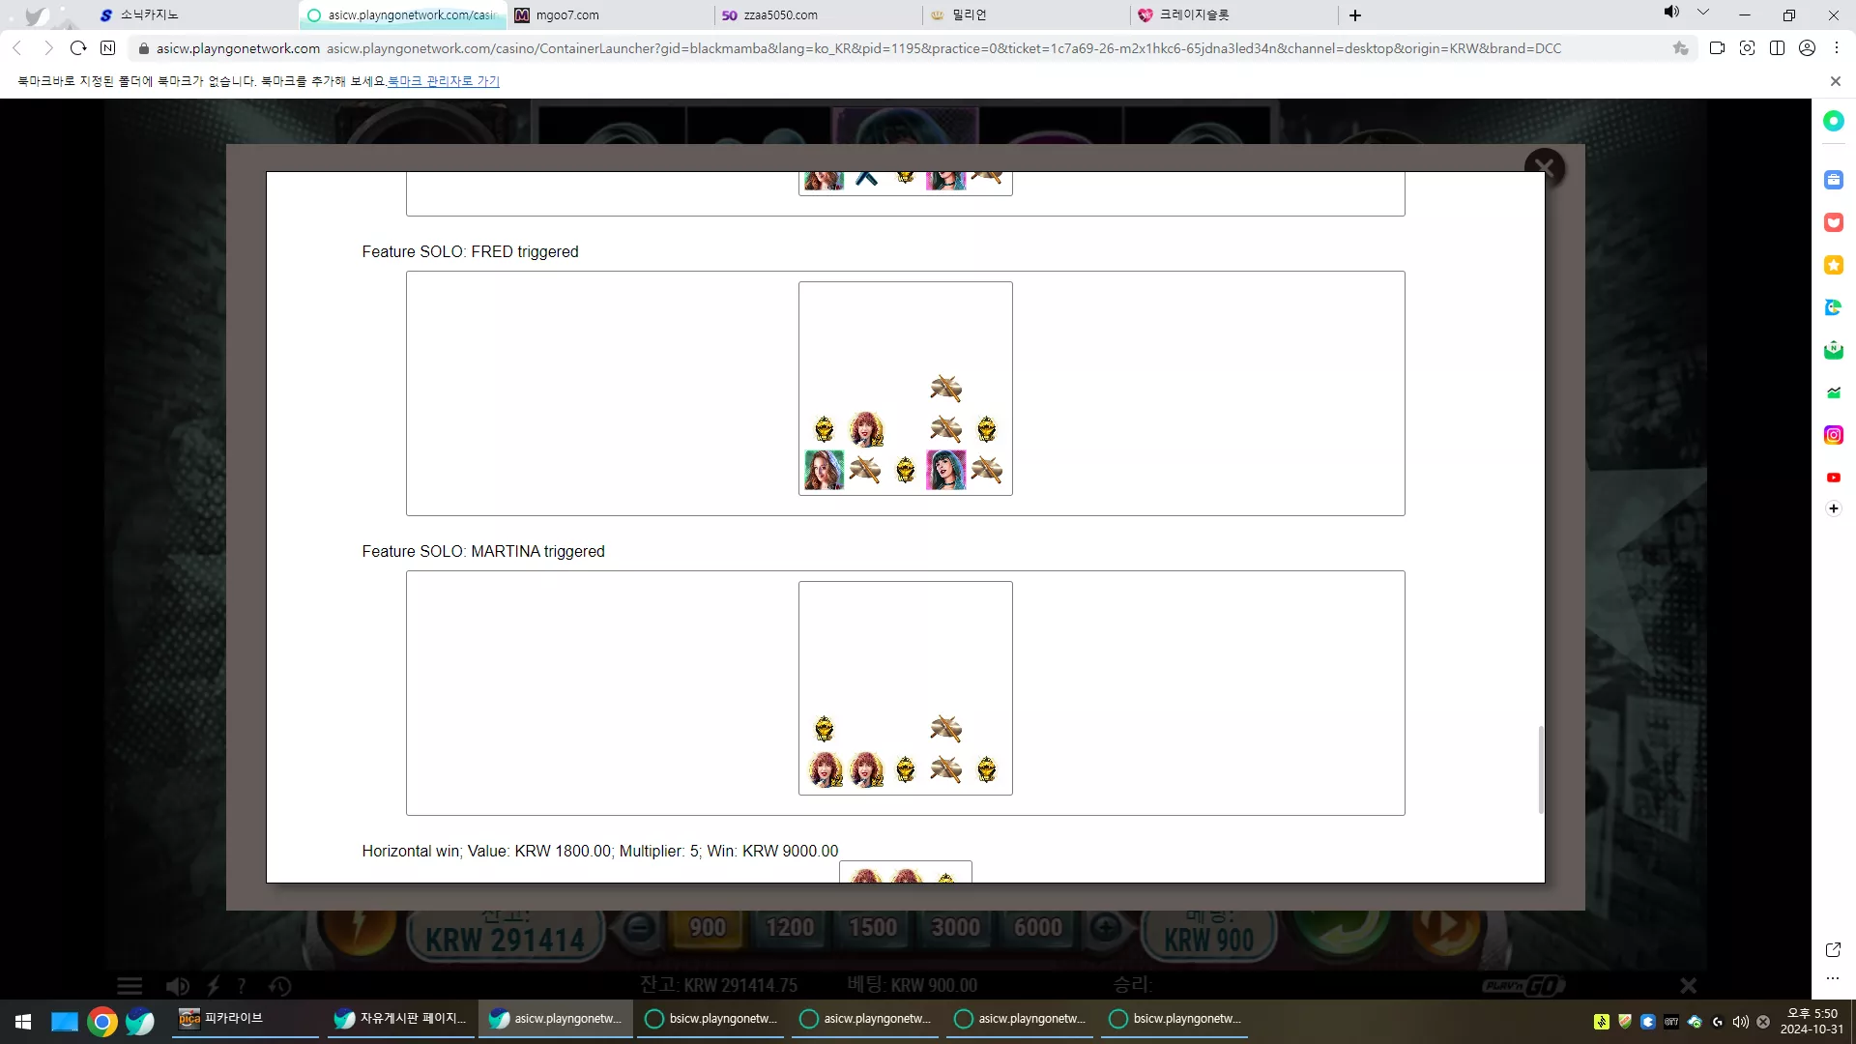1856x1044 pixels.
Task: Add a new sidebar app with plus
Action: click(1834, 508)
